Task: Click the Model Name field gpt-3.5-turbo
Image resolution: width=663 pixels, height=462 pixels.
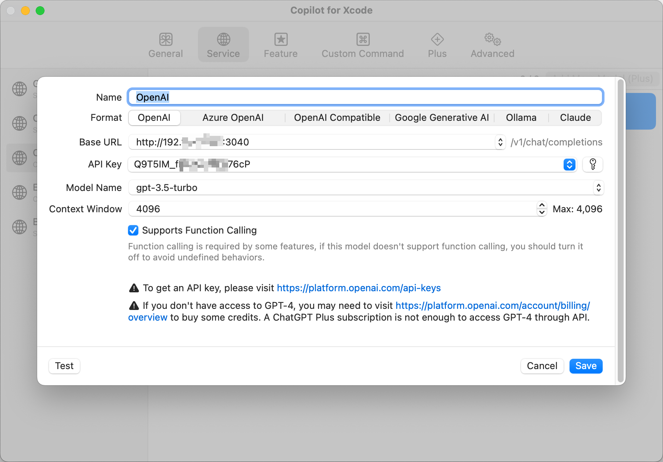Action: 361,188
